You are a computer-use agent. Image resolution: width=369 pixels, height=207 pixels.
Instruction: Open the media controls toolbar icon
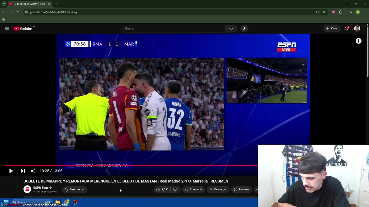coord(351,12)
